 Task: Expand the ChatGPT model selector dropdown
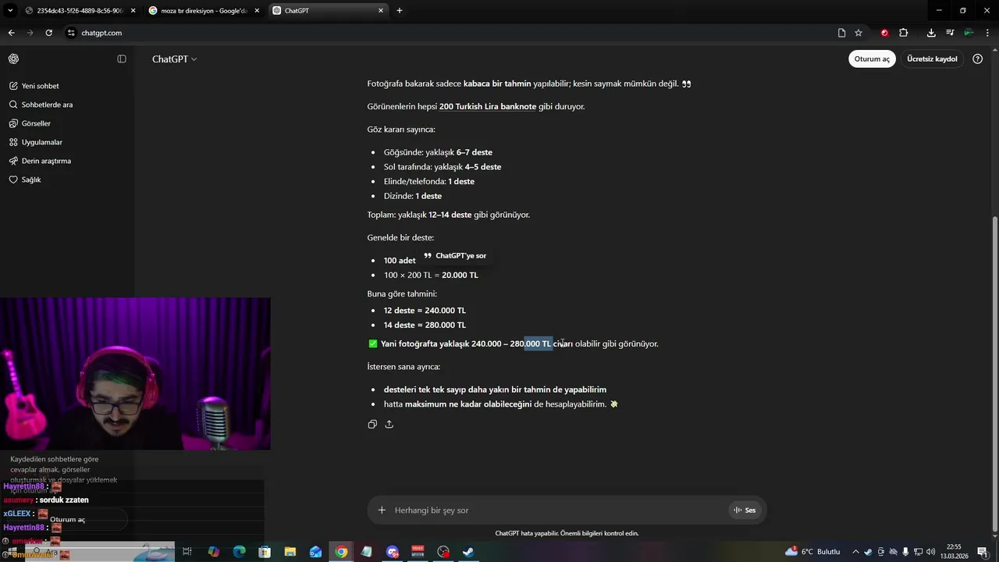[x=174, y=59]
